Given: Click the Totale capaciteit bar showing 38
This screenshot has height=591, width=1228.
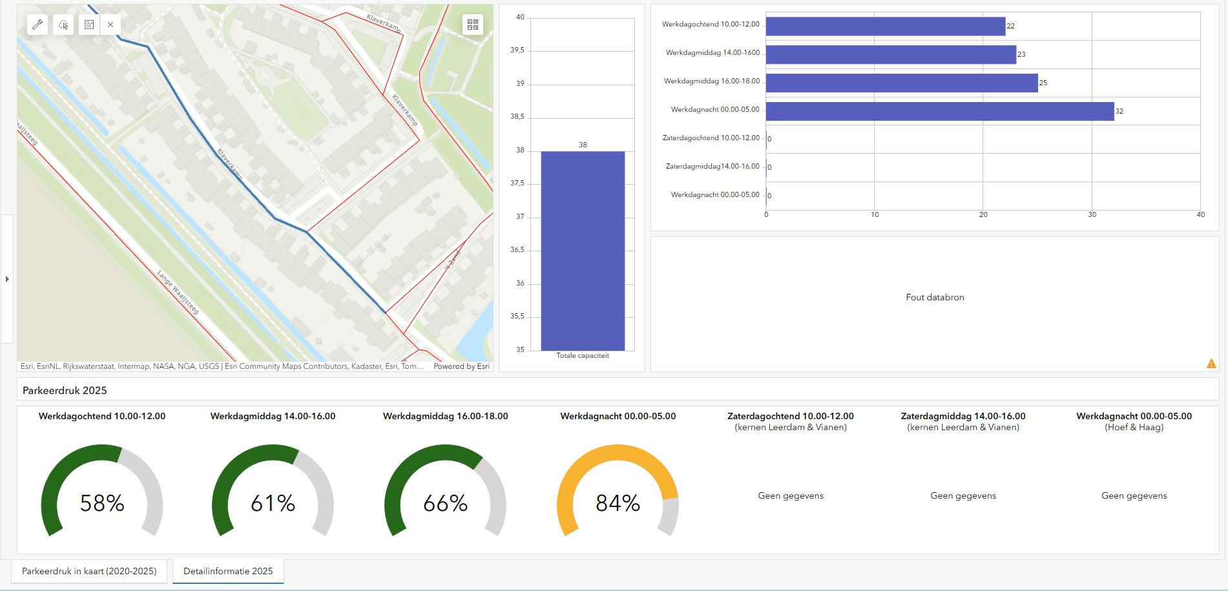Looking at the screenshot, I should tap(582, 251).
